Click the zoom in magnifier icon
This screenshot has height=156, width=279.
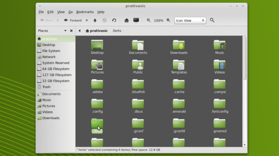(168, 20)
